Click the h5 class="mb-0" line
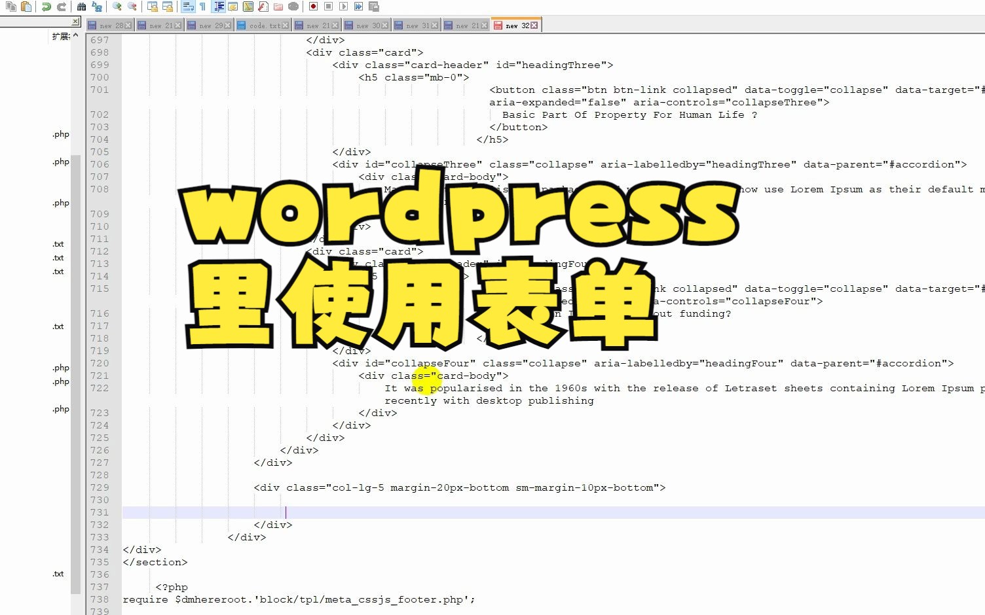Image resolution: width=985 pixels, height=615 pixels. (x=414, y=77)
